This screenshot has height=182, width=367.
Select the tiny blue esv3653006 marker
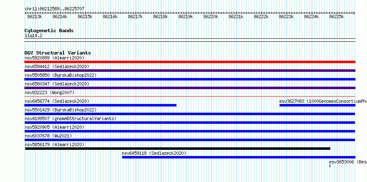[330, 166]
